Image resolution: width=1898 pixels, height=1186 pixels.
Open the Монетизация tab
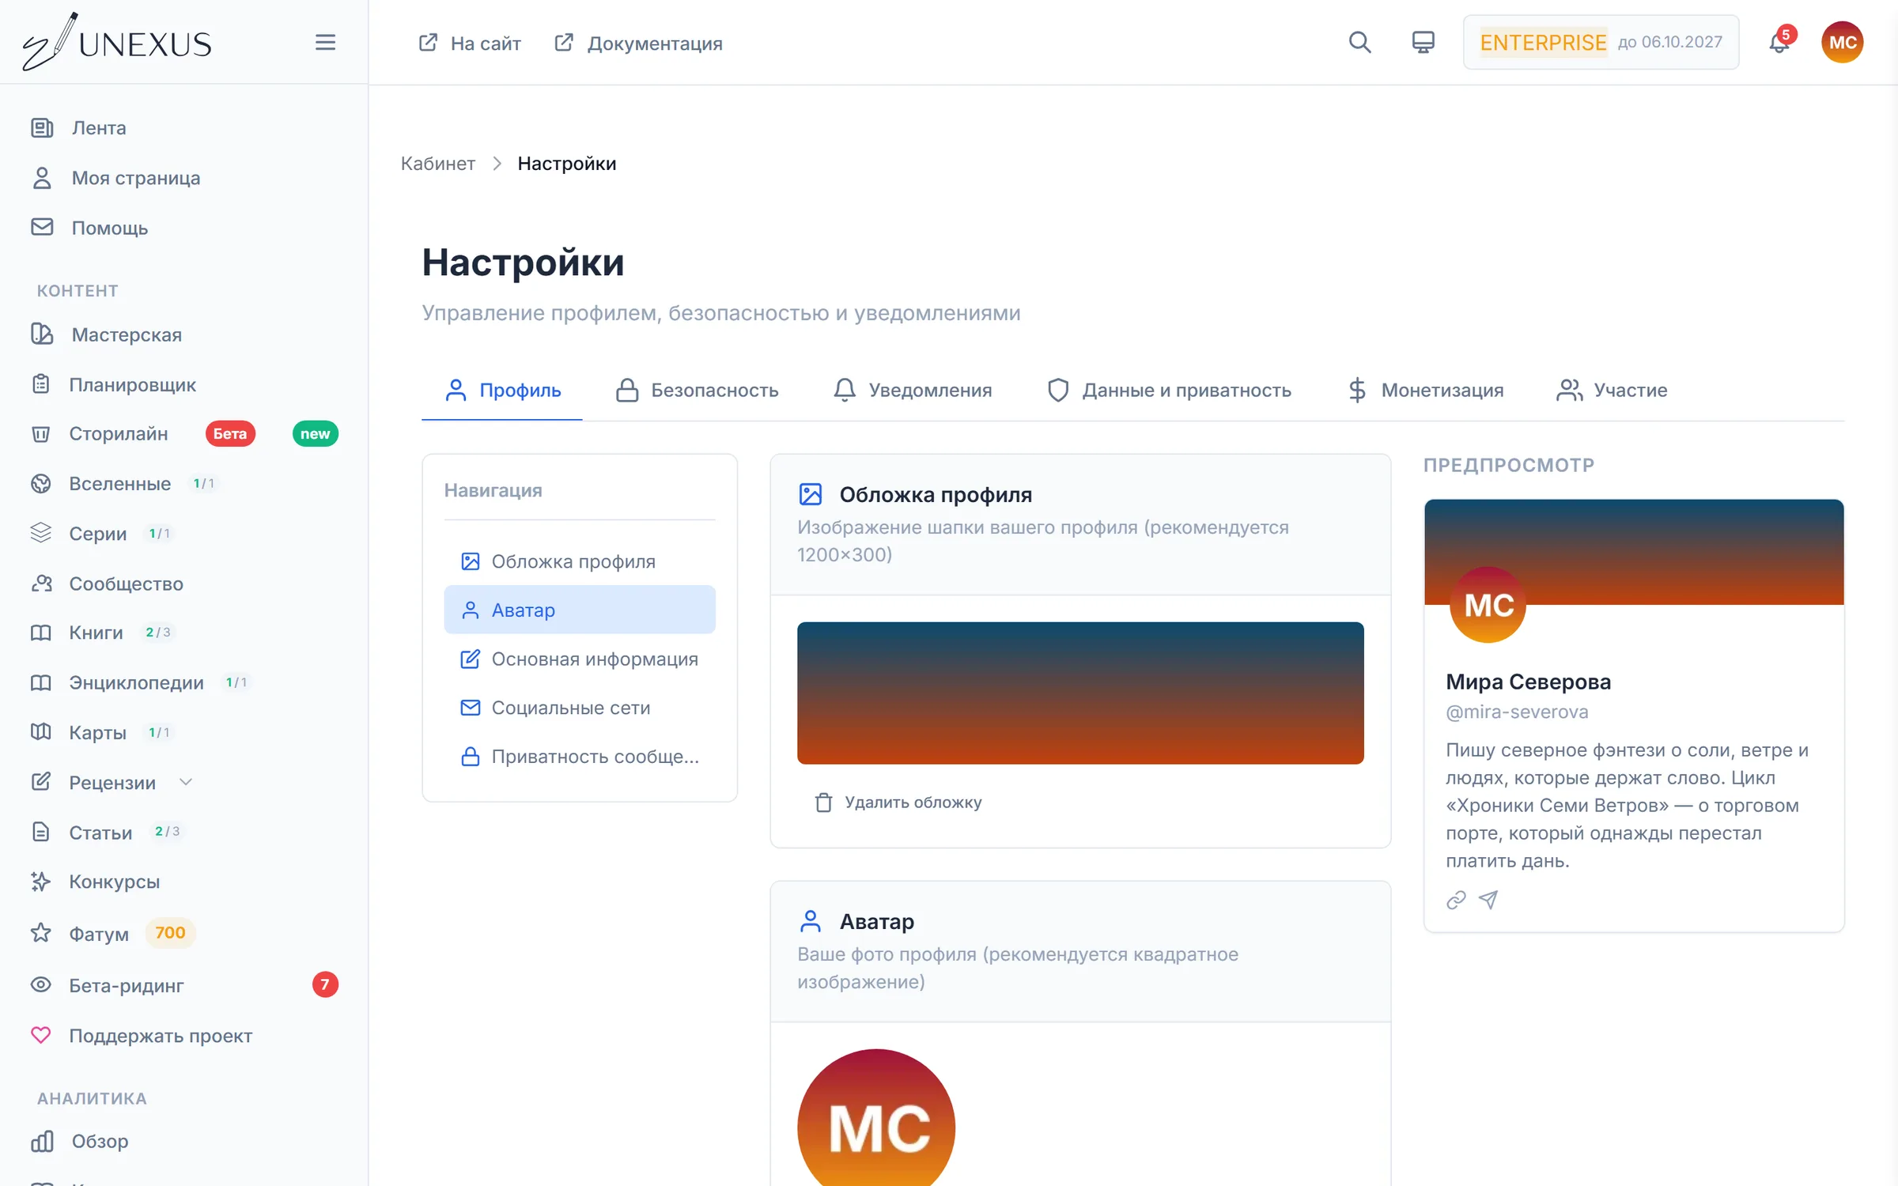pos(1425,390)
